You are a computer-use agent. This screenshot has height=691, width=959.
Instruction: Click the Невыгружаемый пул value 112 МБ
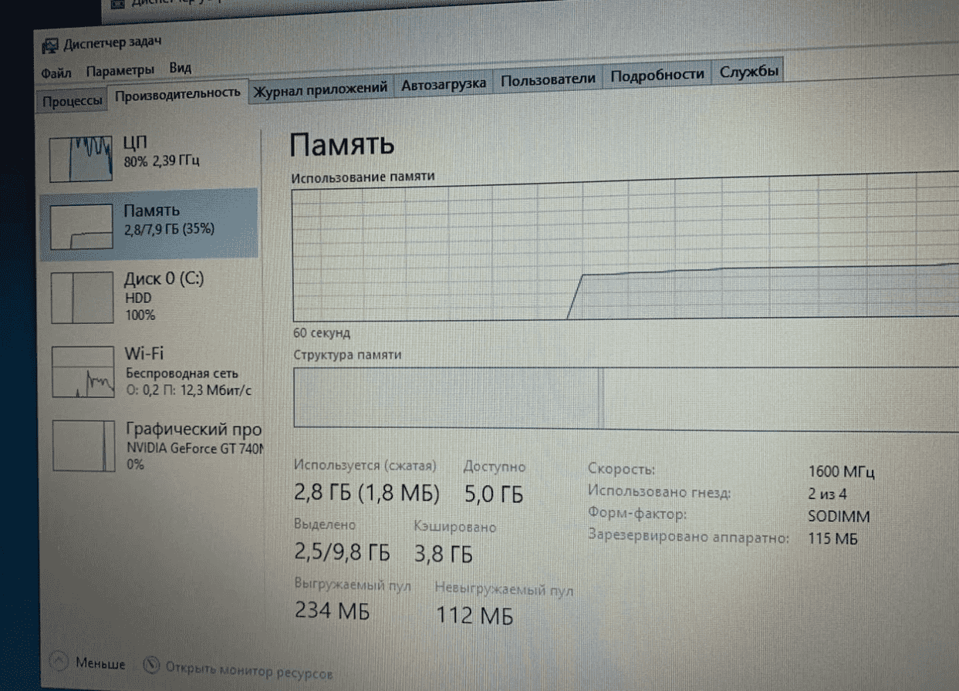(474, 615)
